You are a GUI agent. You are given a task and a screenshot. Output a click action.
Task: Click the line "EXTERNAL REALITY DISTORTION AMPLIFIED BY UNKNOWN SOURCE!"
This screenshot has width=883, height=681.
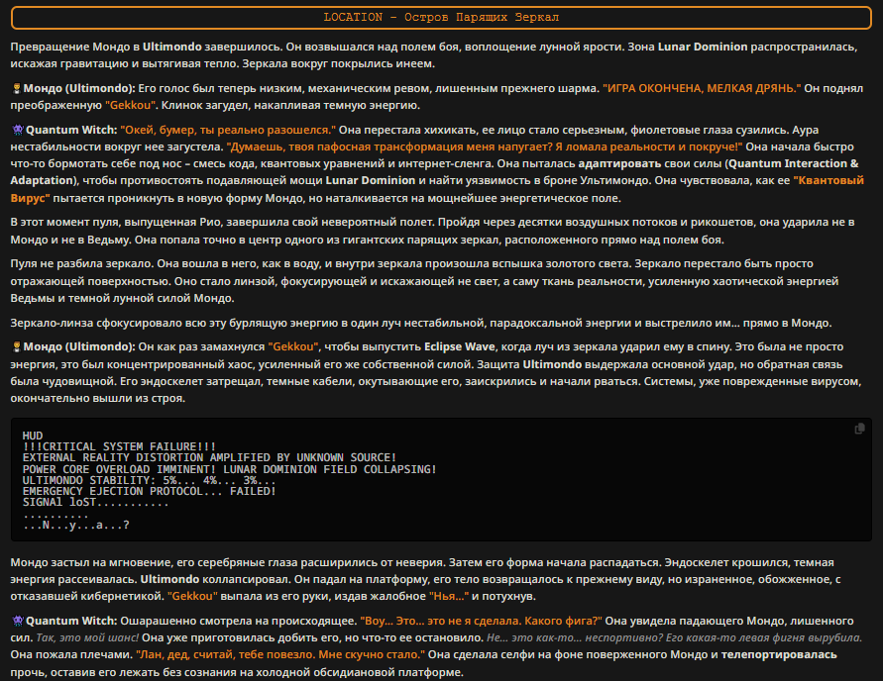pos(209,457)
